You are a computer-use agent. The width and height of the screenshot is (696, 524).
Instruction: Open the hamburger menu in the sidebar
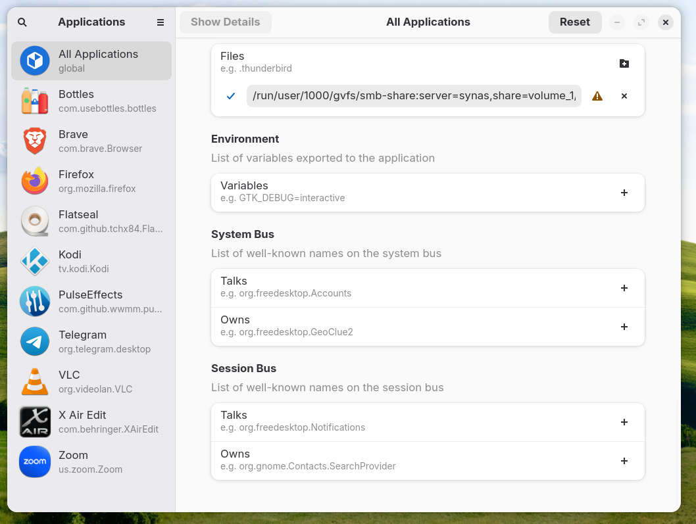coord(161,22)
